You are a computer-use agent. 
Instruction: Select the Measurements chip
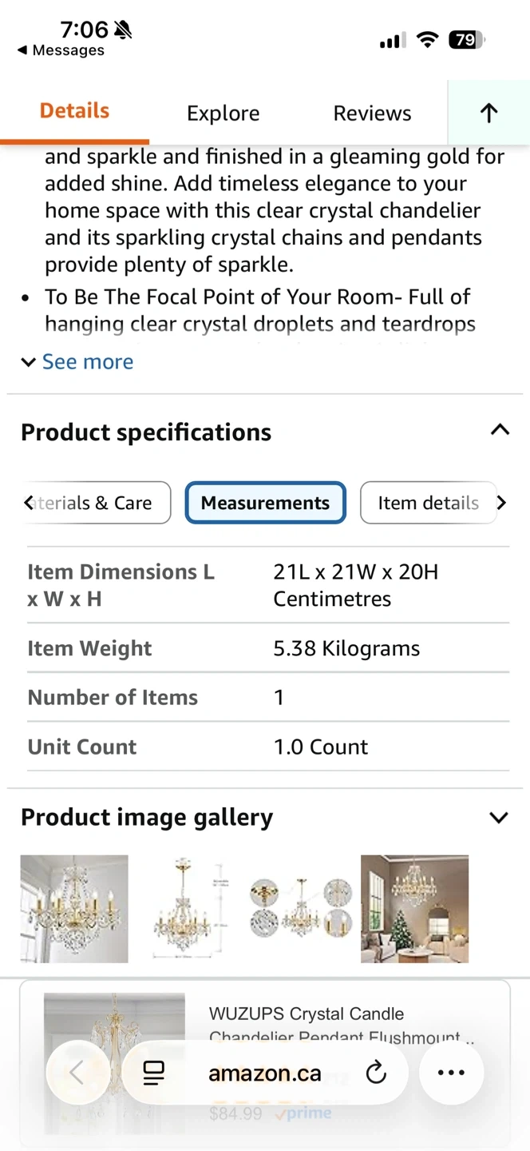[x=265, y=503]
